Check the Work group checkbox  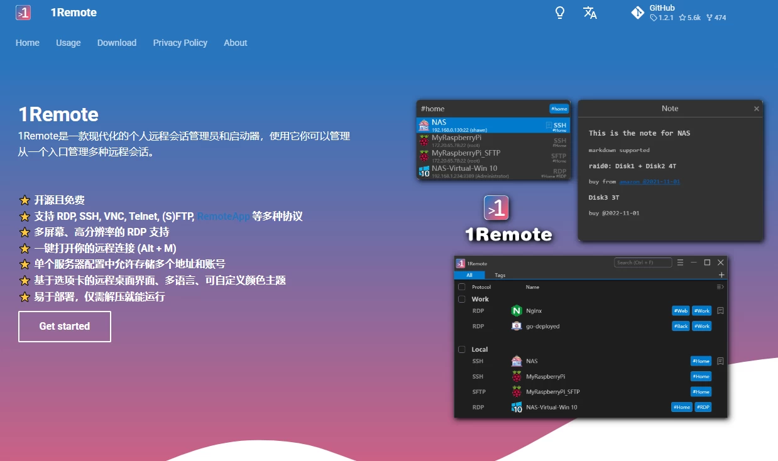(x=462, y=299)
